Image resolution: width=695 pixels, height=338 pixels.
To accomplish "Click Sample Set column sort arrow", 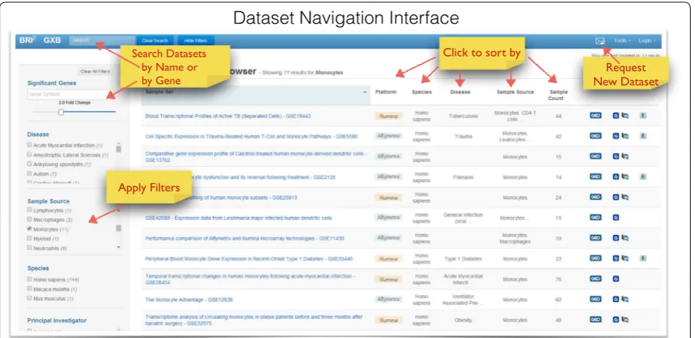I will [365, 92].
